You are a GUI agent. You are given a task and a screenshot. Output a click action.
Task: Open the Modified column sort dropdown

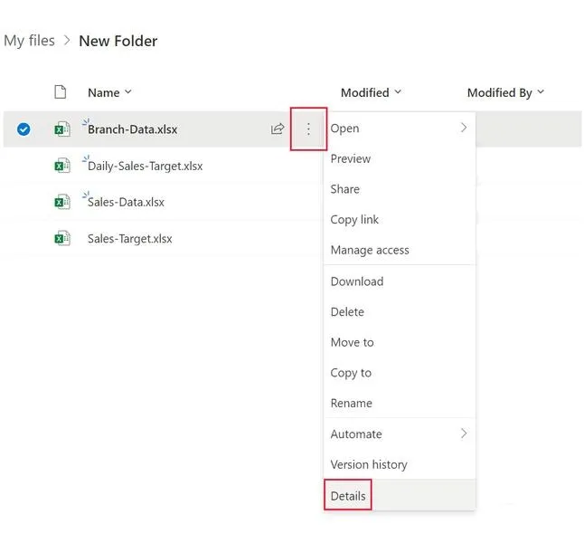pyautogui.click(x=371, y=92)
